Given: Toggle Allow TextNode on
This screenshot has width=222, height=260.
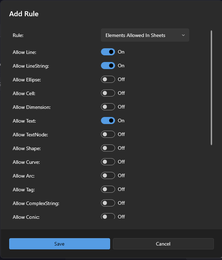Looking at the screenshot, I should coord(108,134).
